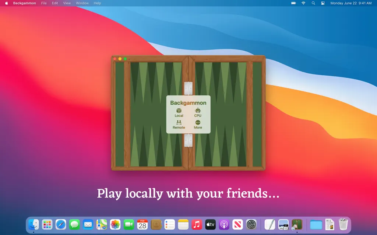
Task: Open Control Center
Action: coord(323,3)
